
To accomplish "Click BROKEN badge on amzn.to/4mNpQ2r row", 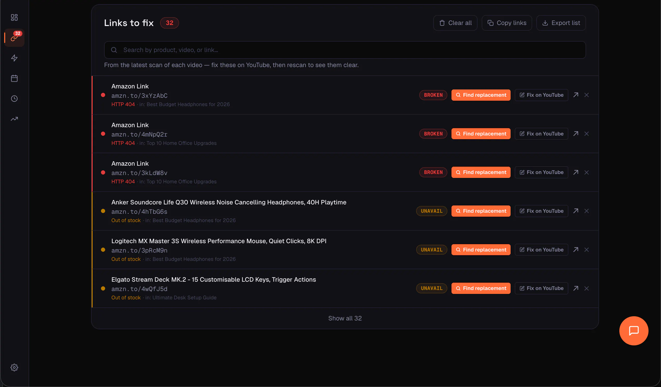I will pyautogui.click(x=433, y=134).
